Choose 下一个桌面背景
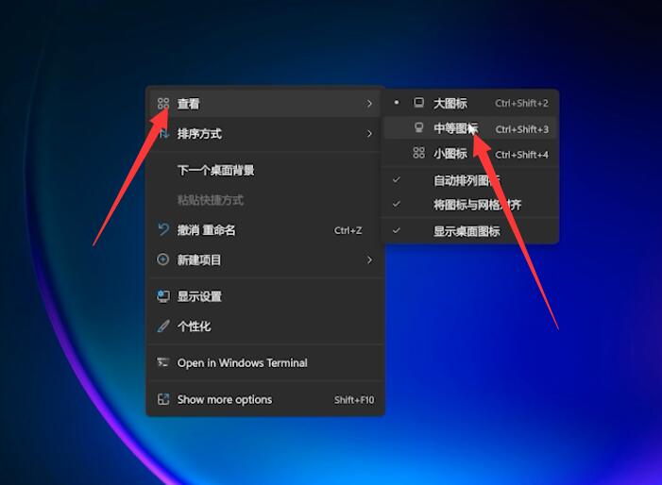Screen dimensions: 662x485 [x=265, y=170]
